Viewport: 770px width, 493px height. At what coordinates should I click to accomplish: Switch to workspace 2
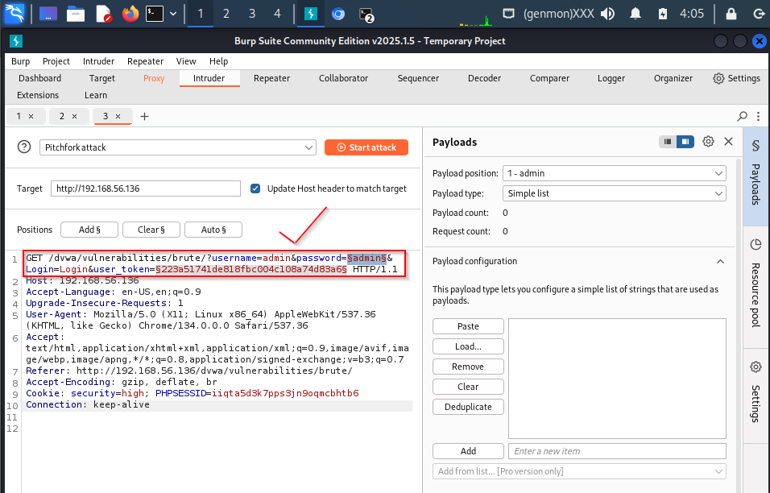coord(226,14)
